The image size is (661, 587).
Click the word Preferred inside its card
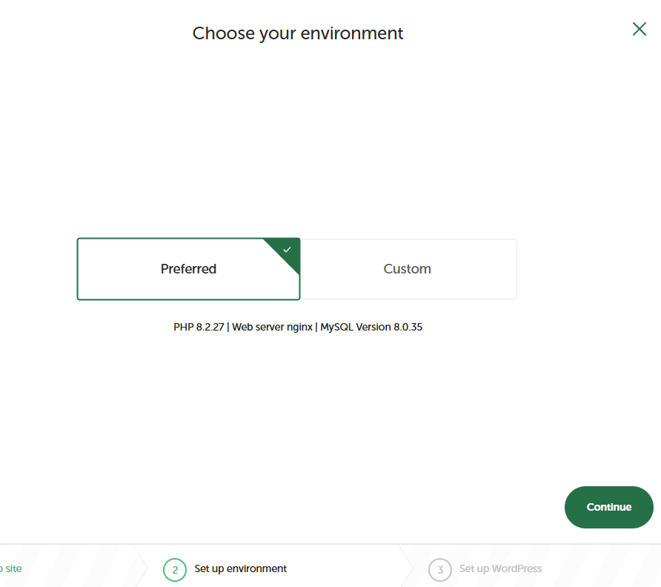pos(188,269)
